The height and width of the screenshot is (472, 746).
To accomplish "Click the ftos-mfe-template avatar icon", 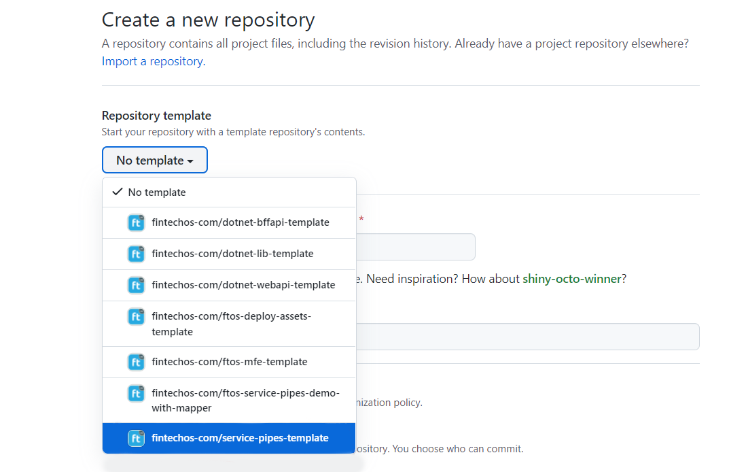I will point(136,362).
